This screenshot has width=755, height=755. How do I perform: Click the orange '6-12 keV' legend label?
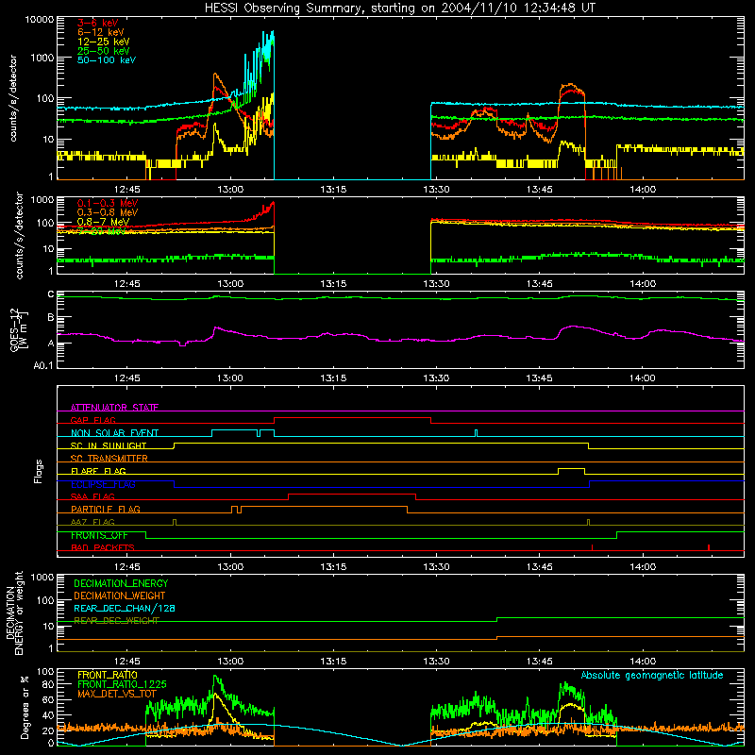pos(101,32)
